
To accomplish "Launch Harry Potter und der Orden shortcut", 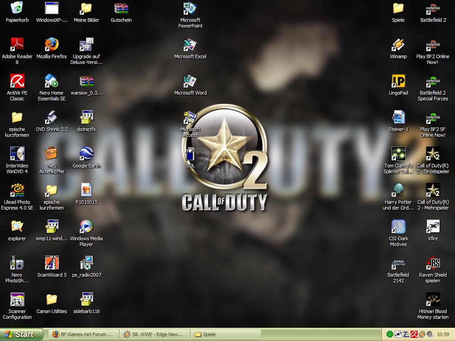I will [x=398, y=190].
